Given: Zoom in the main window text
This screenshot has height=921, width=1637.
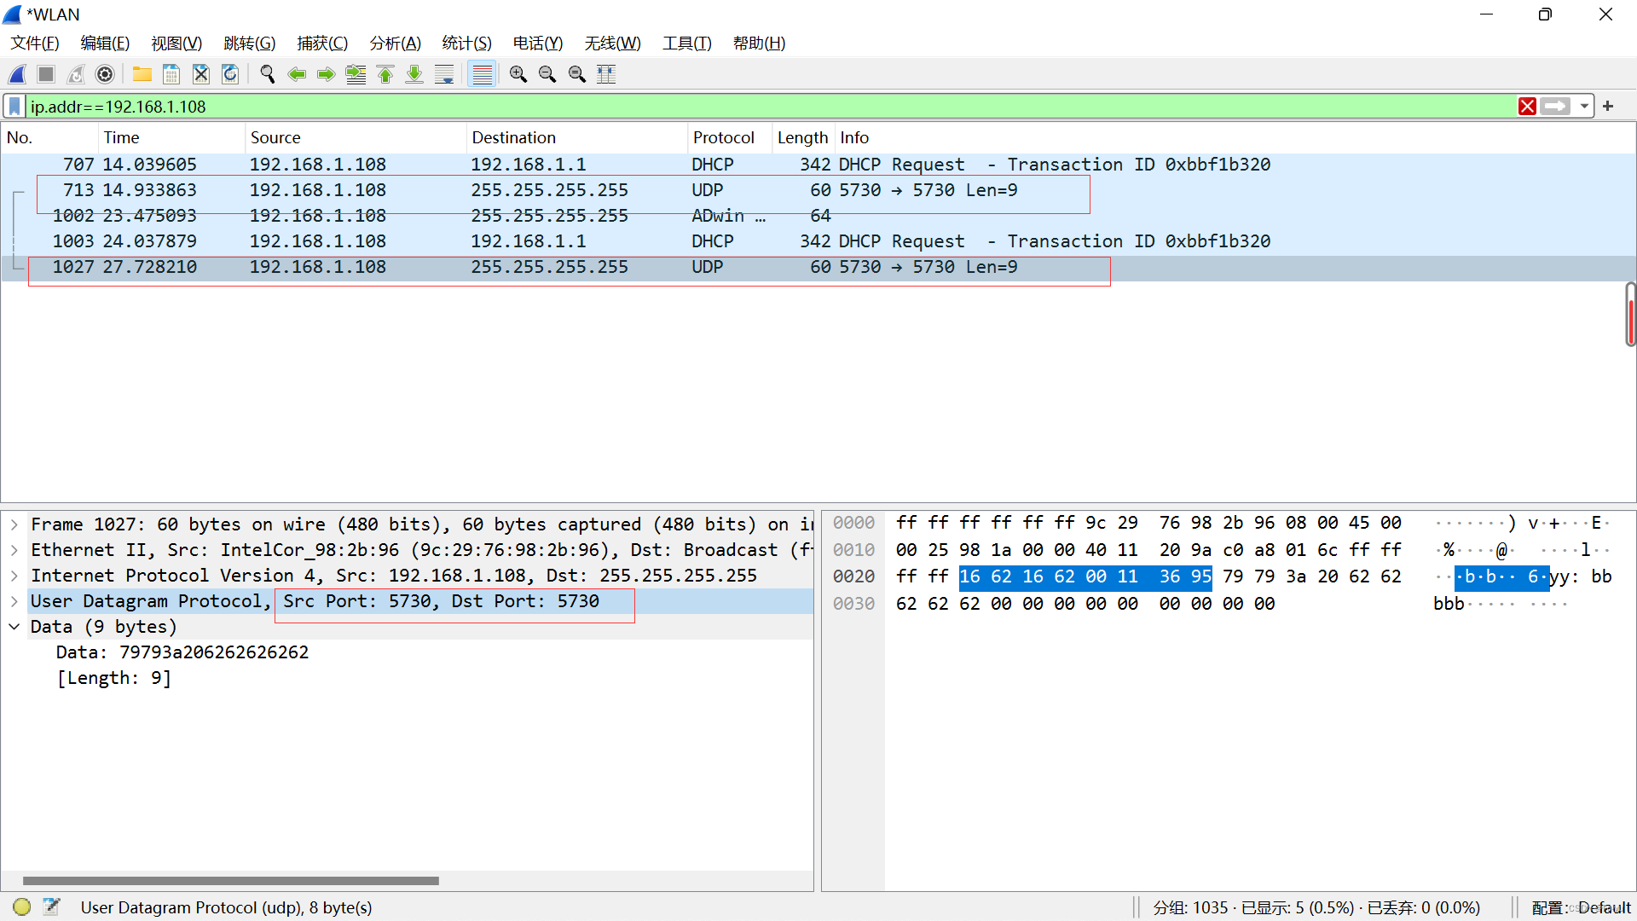Looking at the screenshot, I should [x=518, y=74].
